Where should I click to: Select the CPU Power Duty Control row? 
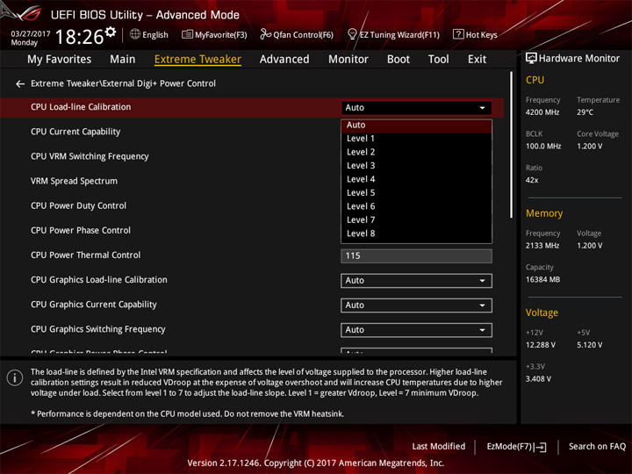coord(79,205)
